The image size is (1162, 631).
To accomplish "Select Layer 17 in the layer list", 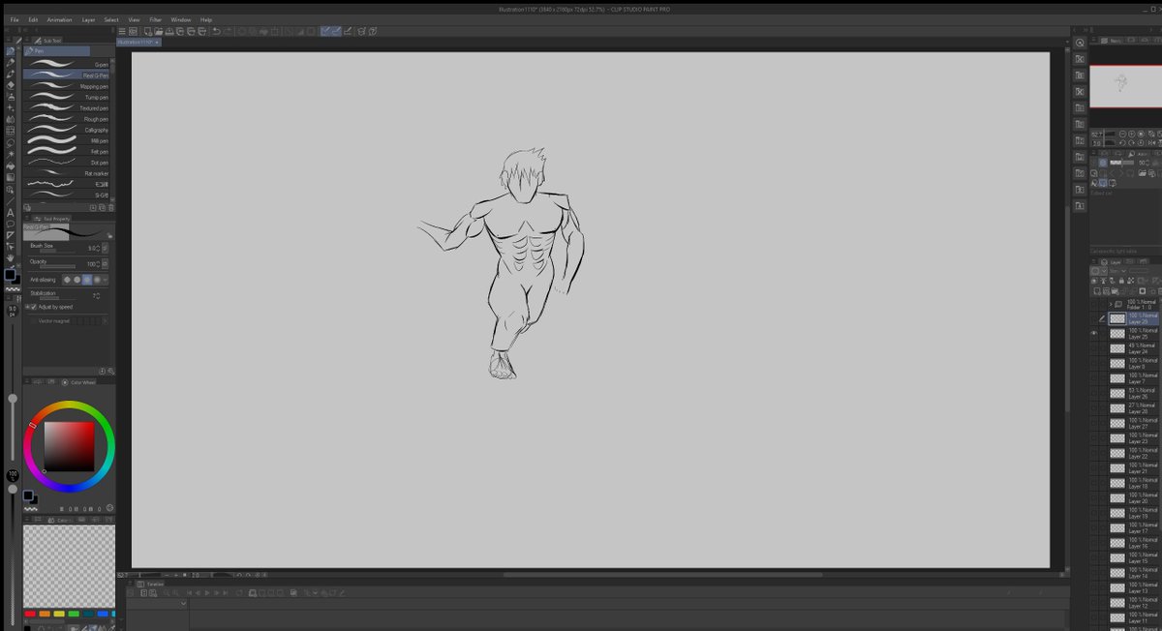I will coord(1133,528).
